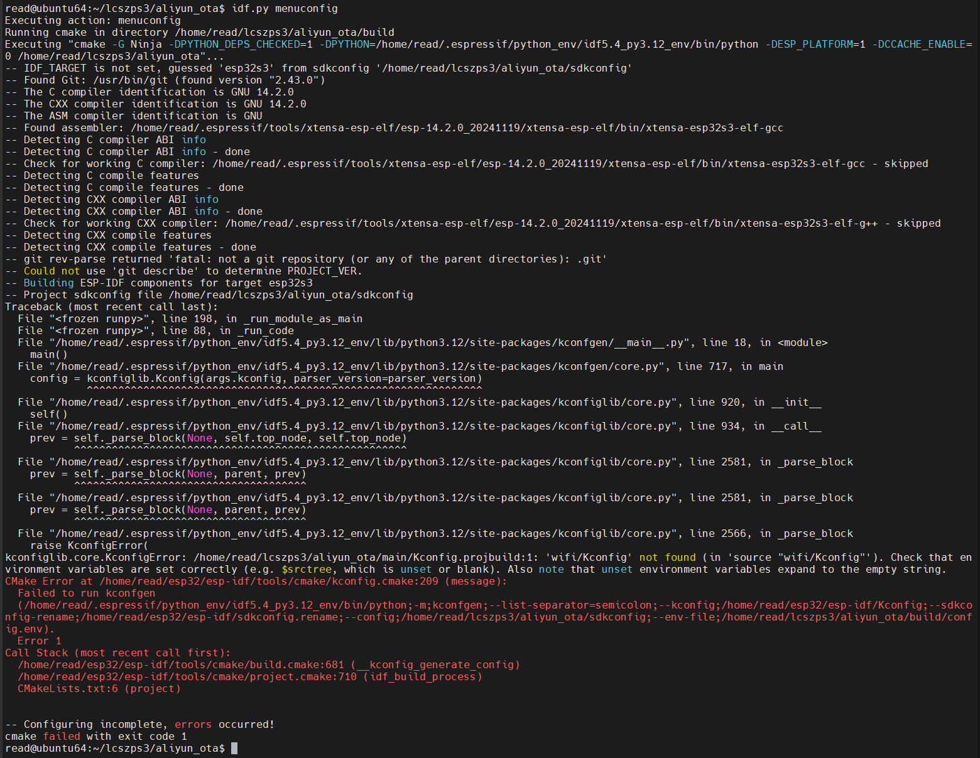Click 'Check for working CXX compiler' line
980x758 pixels.
(x=473, y=224)
